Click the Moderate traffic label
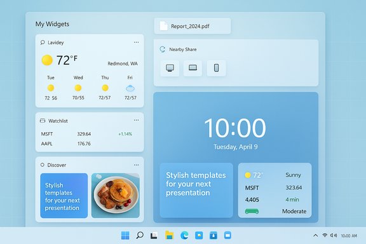The width and height of the screenshot is (366, 244). (294, 212)
